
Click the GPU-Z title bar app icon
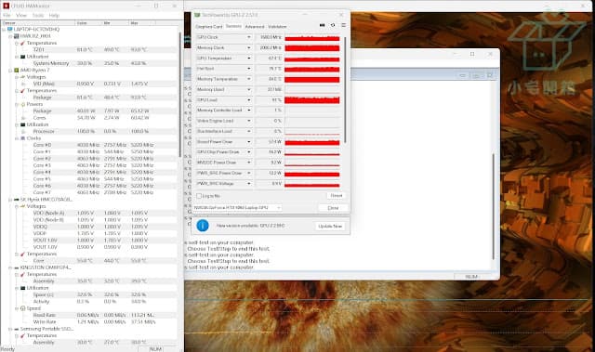pyautogui.click(x=197, y=15)
